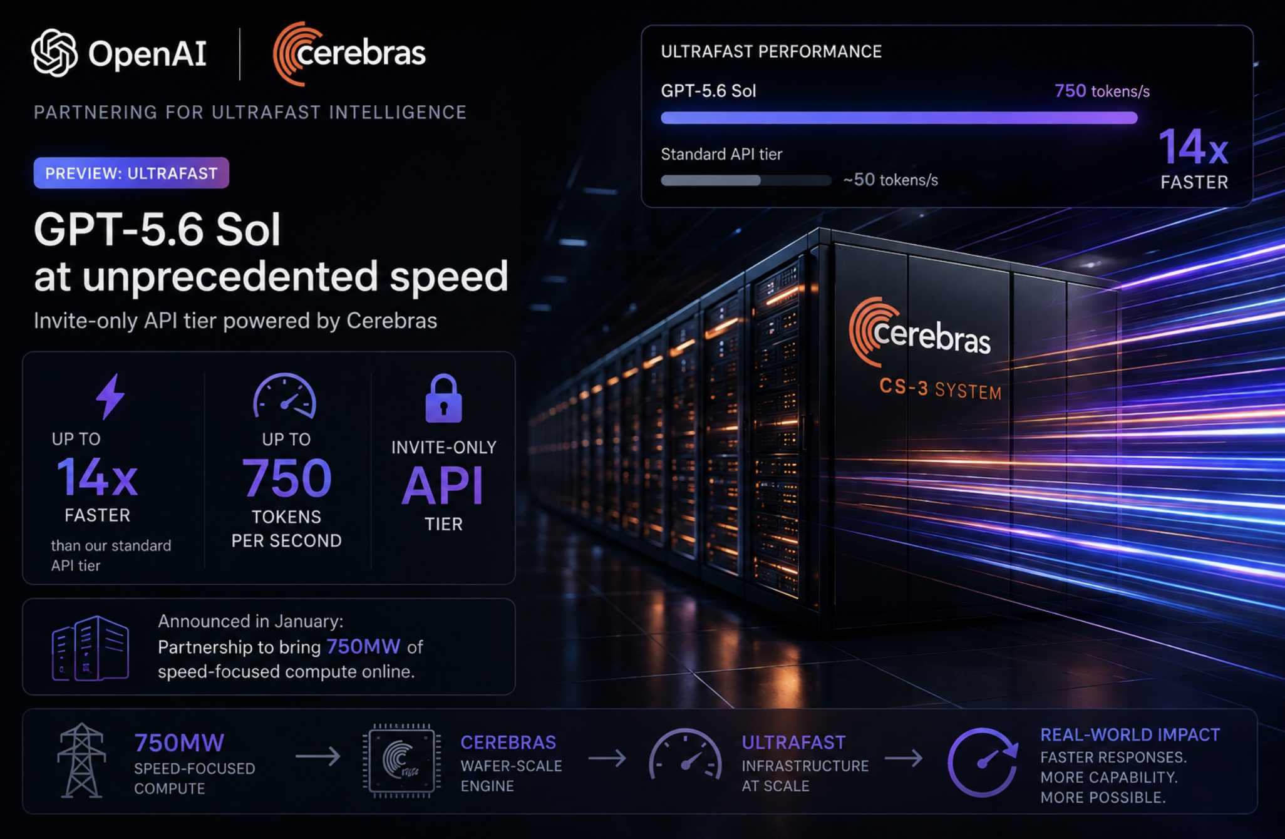Click the power pylon icon next to 750MW
The width and height of the screenshot is (1285, 839).
click(x=81, y=760)
